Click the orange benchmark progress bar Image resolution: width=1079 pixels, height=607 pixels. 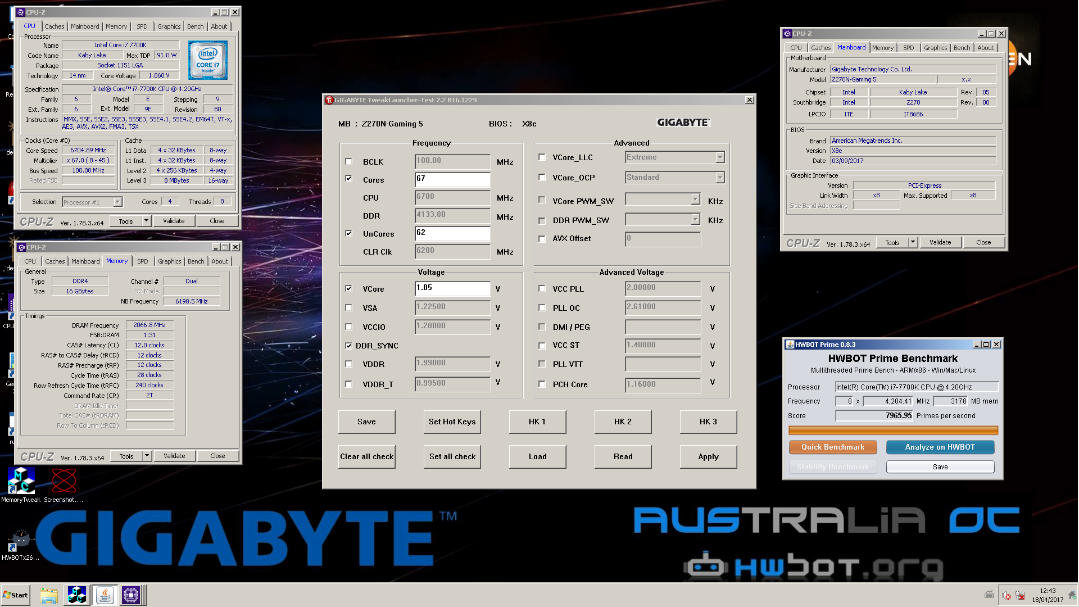pos(893,430)
